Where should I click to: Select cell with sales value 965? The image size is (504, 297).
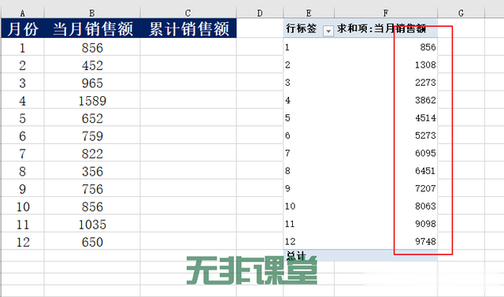(92, 83)
